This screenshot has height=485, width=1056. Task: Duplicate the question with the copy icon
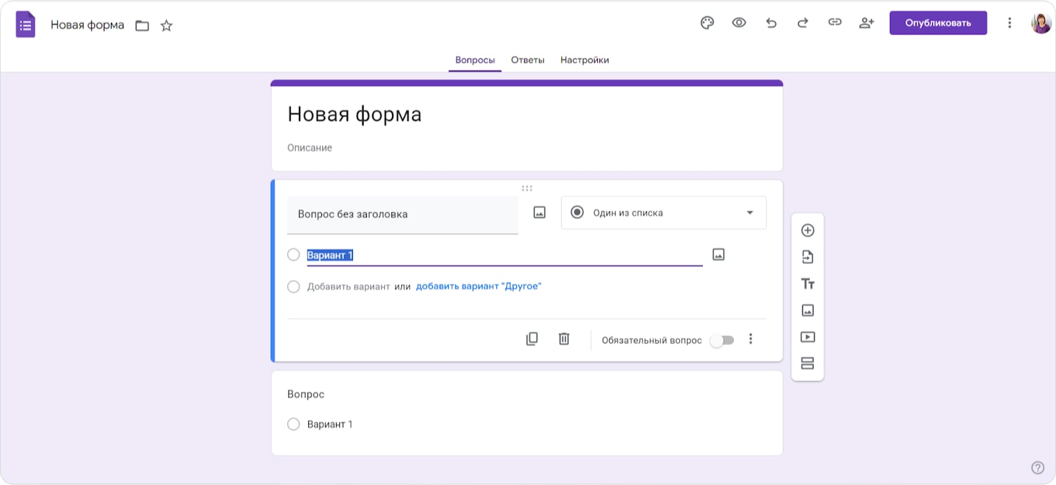[532, 339]
